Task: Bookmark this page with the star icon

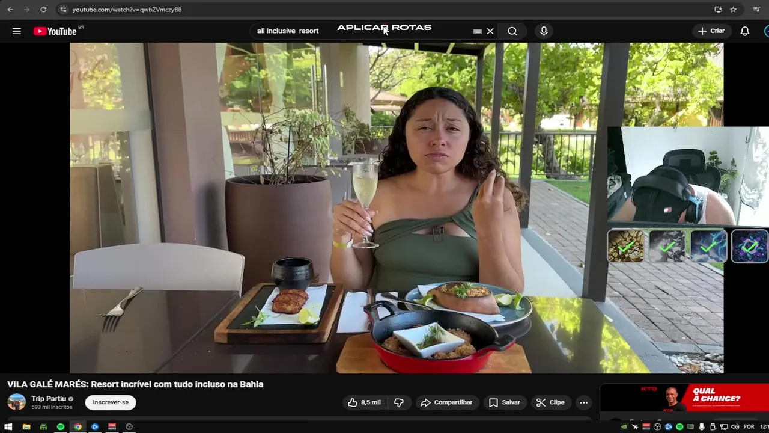Action: [x=734, y=10]
